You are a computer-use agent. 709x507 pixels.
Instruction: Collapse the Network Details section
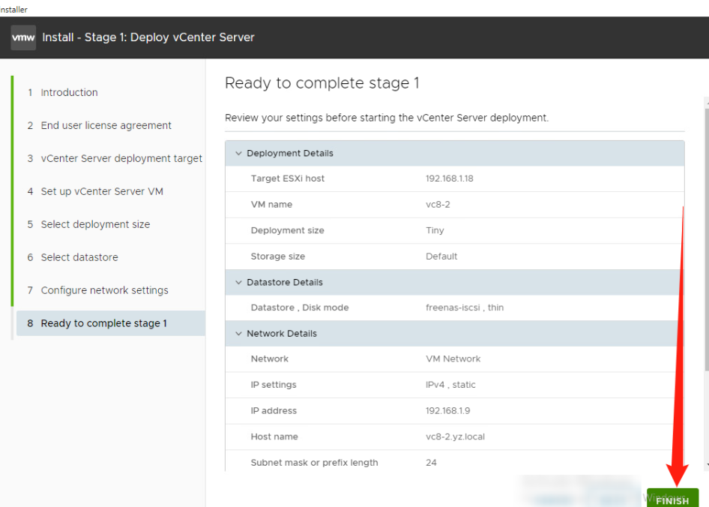click(238, 333)
